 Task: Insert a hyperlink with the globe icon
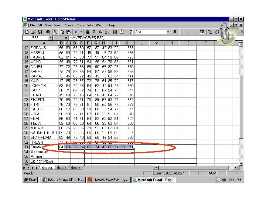pos(88,32)
